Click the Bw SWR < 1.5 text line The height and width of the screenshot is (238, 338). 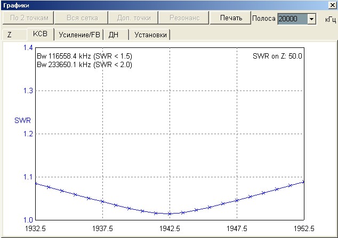tap(84, 56)
